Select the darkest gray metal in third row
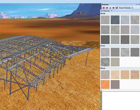Image resolution: width=140 pixels, height=110 pixels. click(105, 39)
